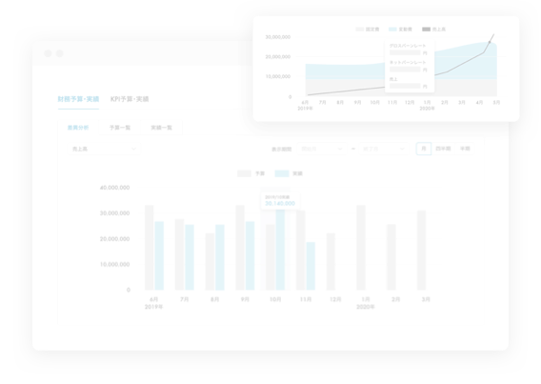Click the highlighted 10月 actual bar
The width and height of the screenshot is (541, 384).
click(x=281, y=250)
